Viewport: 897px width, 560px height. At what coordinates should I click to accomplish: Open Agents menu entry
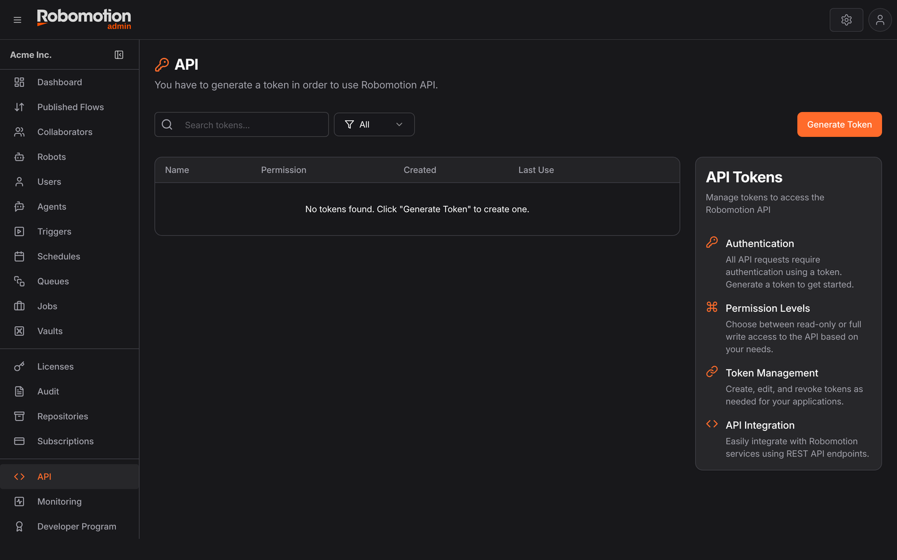click(x=69, y=207)
